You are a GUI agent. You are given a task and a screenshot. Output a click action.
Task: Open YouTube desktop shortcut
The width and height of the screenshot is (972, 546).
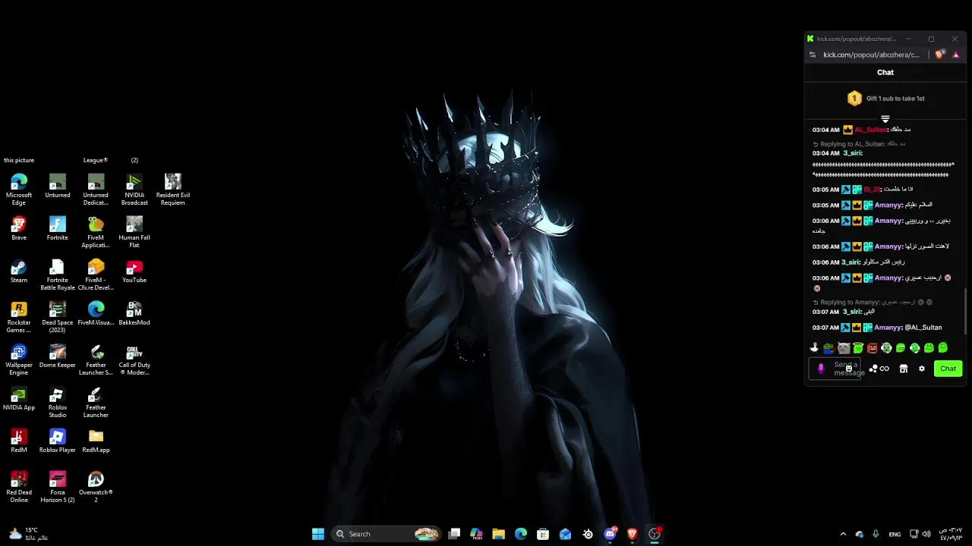click(134, 271)
